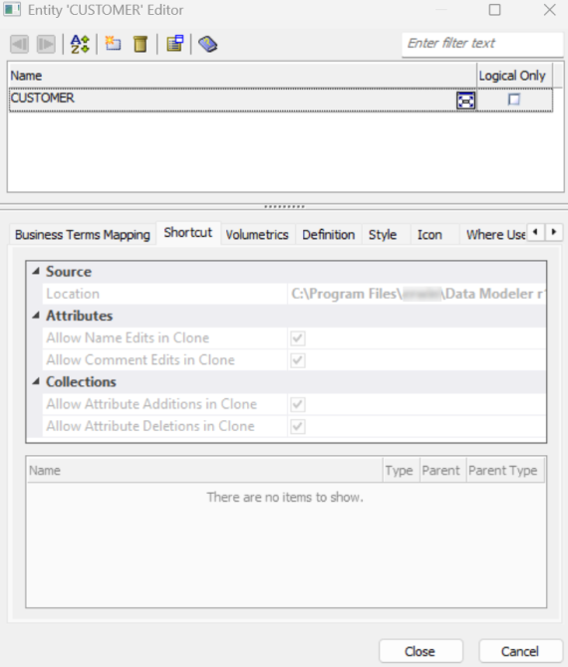This screenshot has height=667, width=568.
Task: Toggle Allow Name Edits in Clone checkbox
Action: pyautogui.click(x=298, y=338)
